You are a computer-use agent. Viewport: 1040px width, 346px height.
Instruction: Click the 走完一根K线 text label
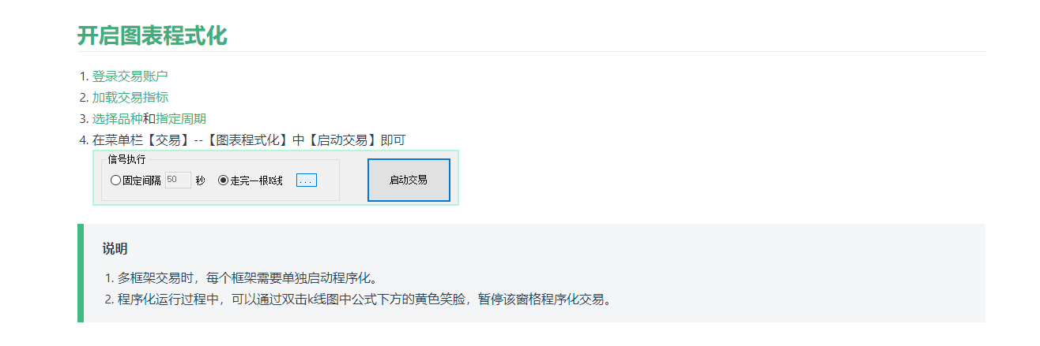pyautogui.click(x=257, y=180)
